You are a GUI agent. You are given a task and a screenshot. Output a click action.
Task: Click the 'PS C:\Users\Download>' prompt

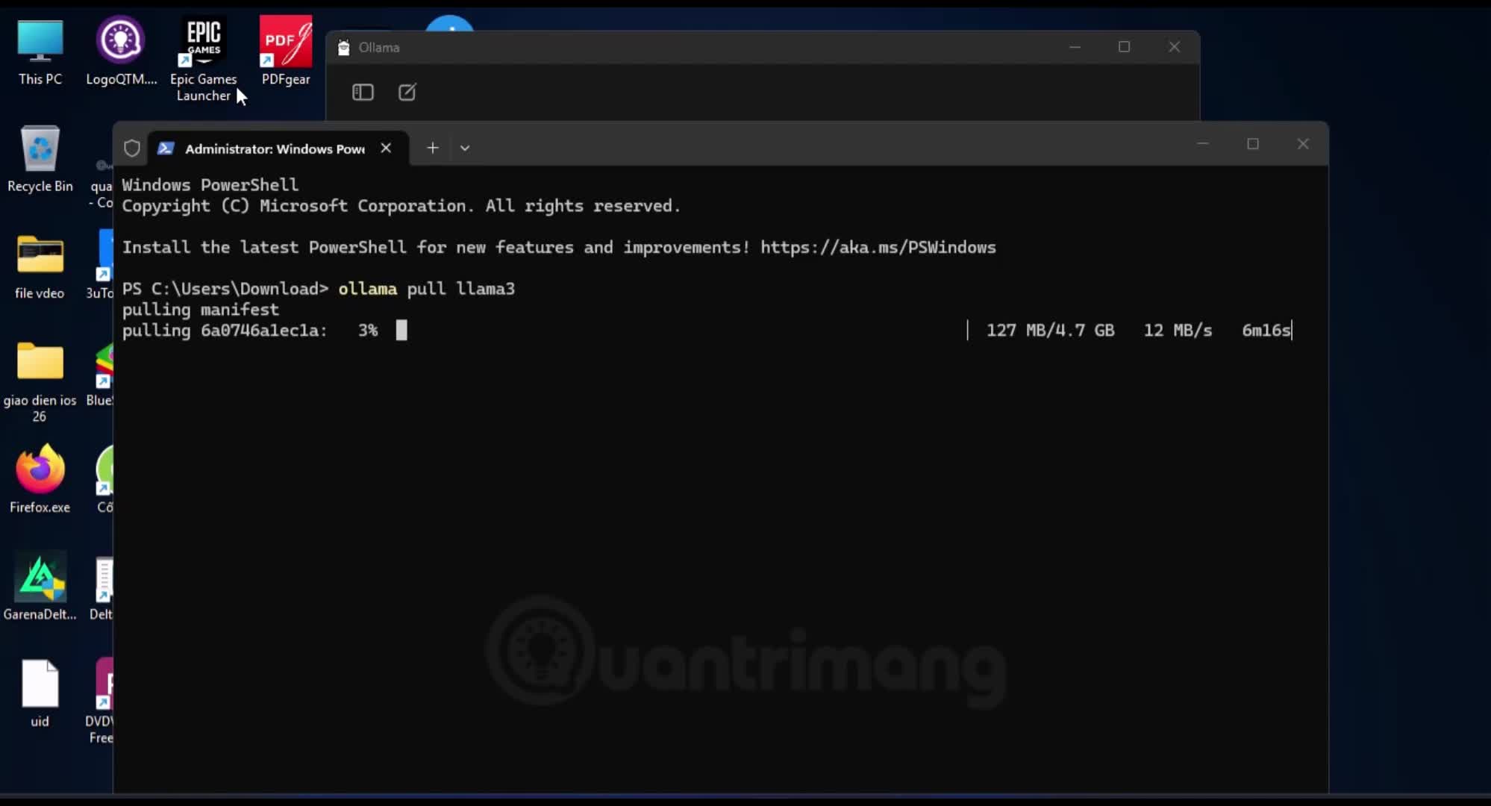225,289
